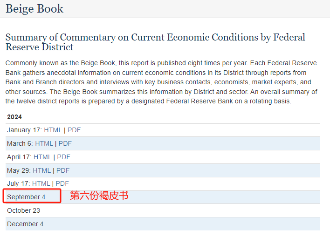Click the September 4 date entry
This screenshot has width=330, height=243.
click(x=27, y=197)
